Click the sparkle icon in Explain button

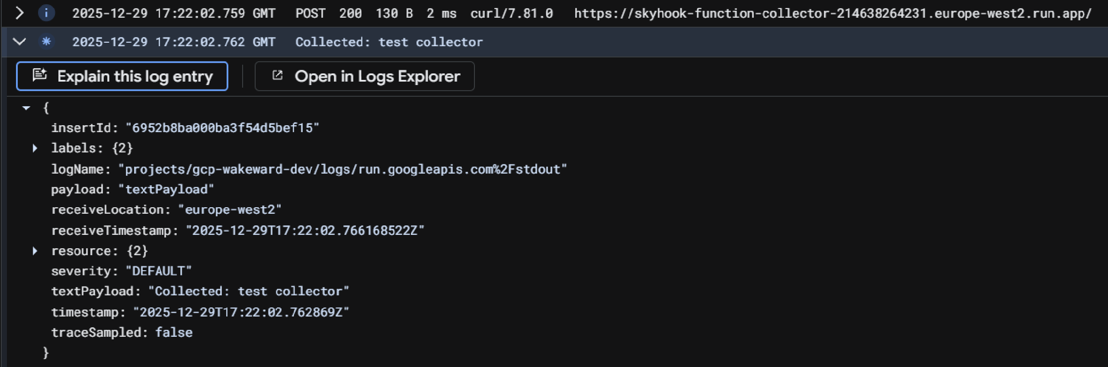[40, 76]
